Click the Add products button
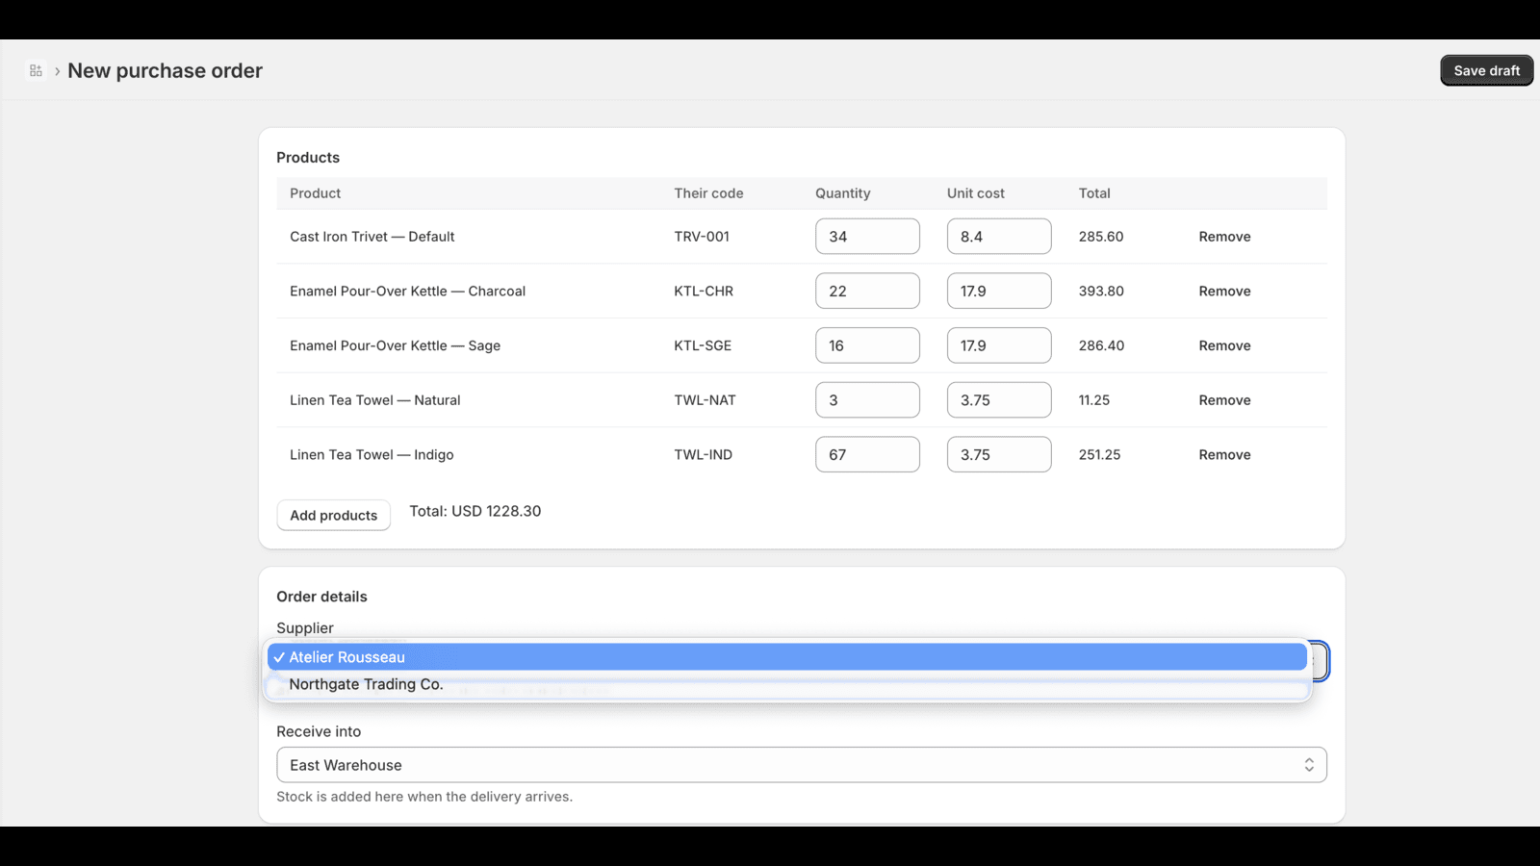The width and height of the screenshot is (1540, 866). (334, 515)
